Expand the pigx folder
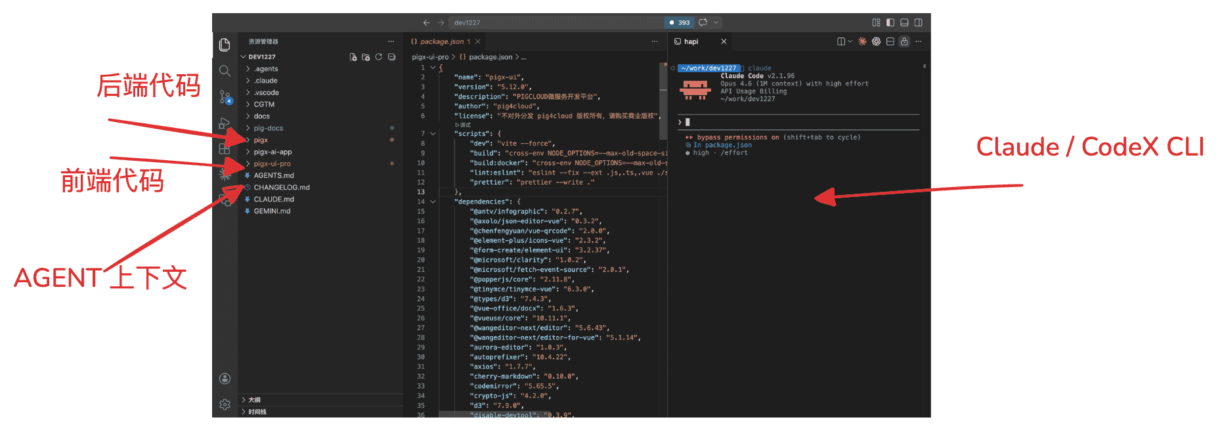1218x430 pixels. (x=261, y=140)
